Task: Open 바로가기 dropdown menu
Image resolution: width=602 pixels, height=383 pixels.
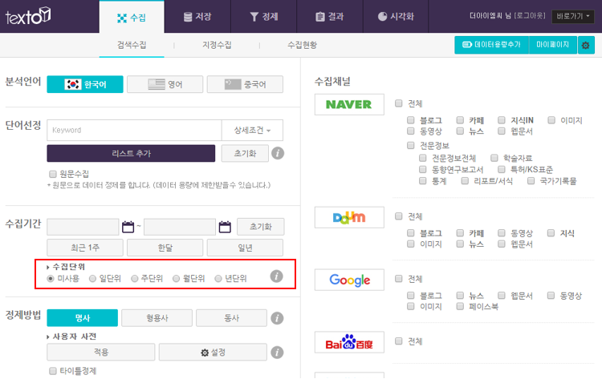Action: pyautogui.click(x=573, y=16)
